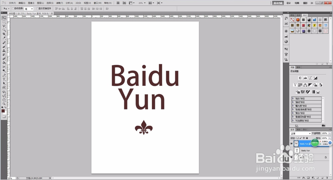This screenshot has width=333, height=180.
Task: Switch to the 样式 styles tab
Action: [305, 15]
